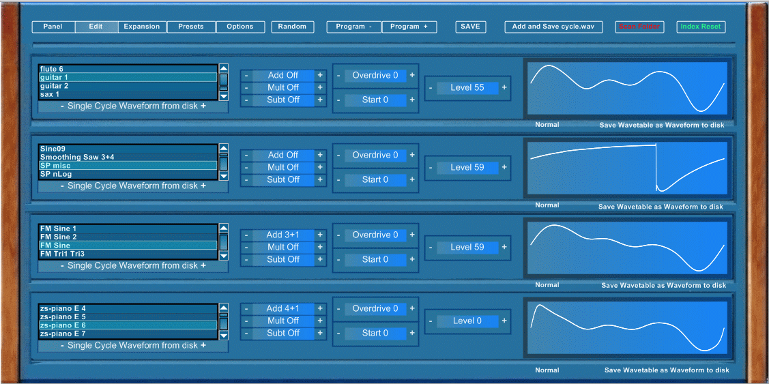Image resolution: width=769 pixels, height=384 pixels.
Task: Click the SAVE button
Action: click(x=471, y=27)
